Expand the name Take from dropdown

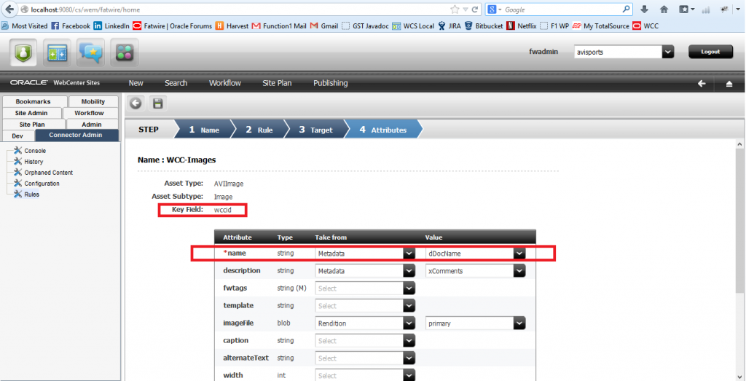tap(409, 254)
